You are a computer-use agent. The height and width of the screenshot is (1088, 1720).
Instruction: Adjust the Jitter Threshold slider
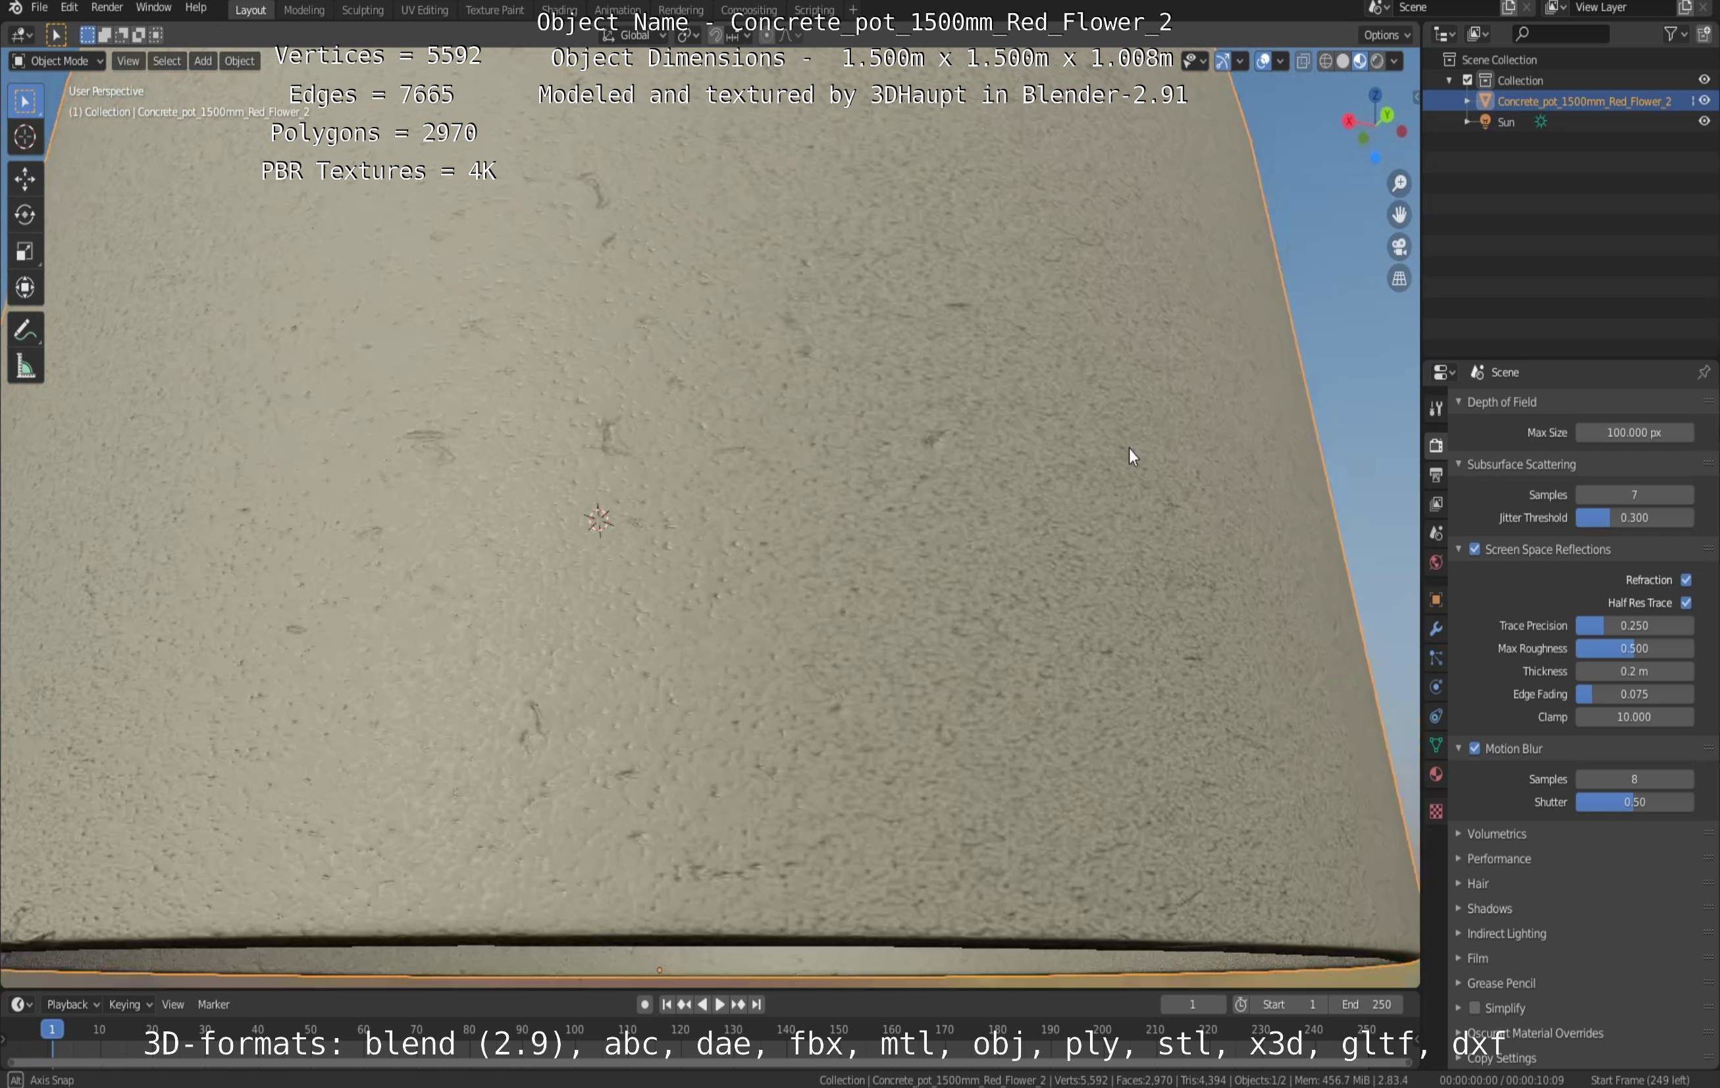pos(1634,517)
